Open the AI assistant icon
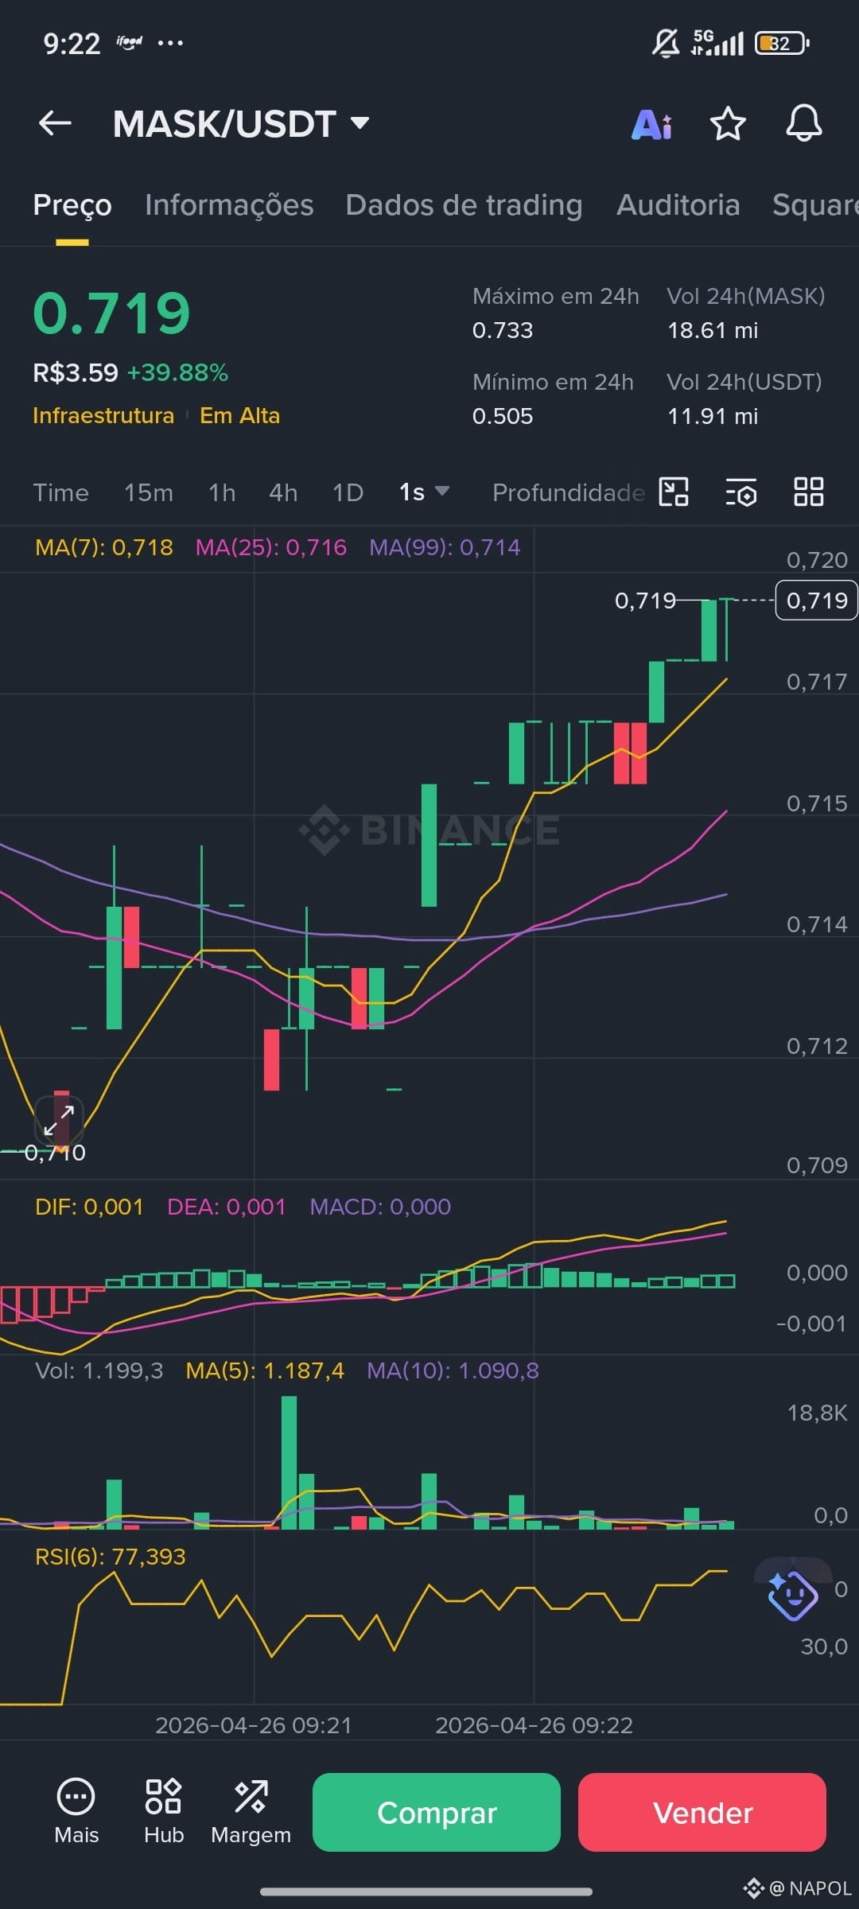This screenshot has height=1909, width=859. tap(651, 124)
